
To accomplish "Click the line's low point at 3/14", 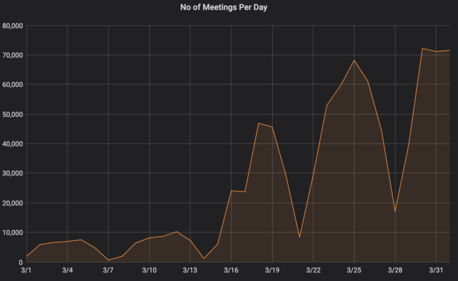I will click(203, 259).
